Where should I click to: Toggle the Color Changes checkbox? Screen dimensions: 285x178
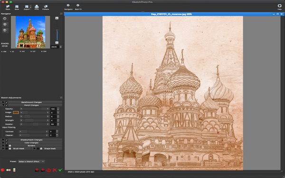pos(7,143)
